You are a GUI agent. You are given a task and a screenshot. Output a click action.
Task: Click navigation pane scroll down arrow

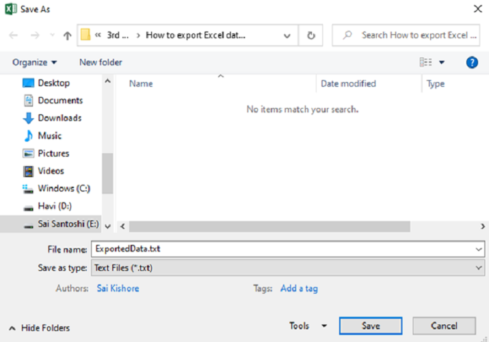[107, 226]
